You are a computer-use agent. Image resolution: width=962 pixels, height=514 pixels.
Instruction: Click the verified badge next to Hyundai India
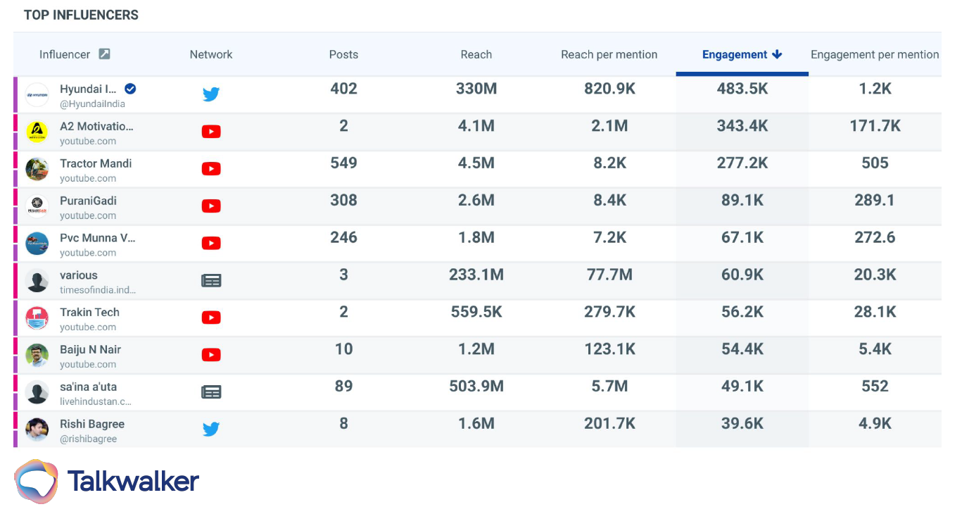(130, 89)
